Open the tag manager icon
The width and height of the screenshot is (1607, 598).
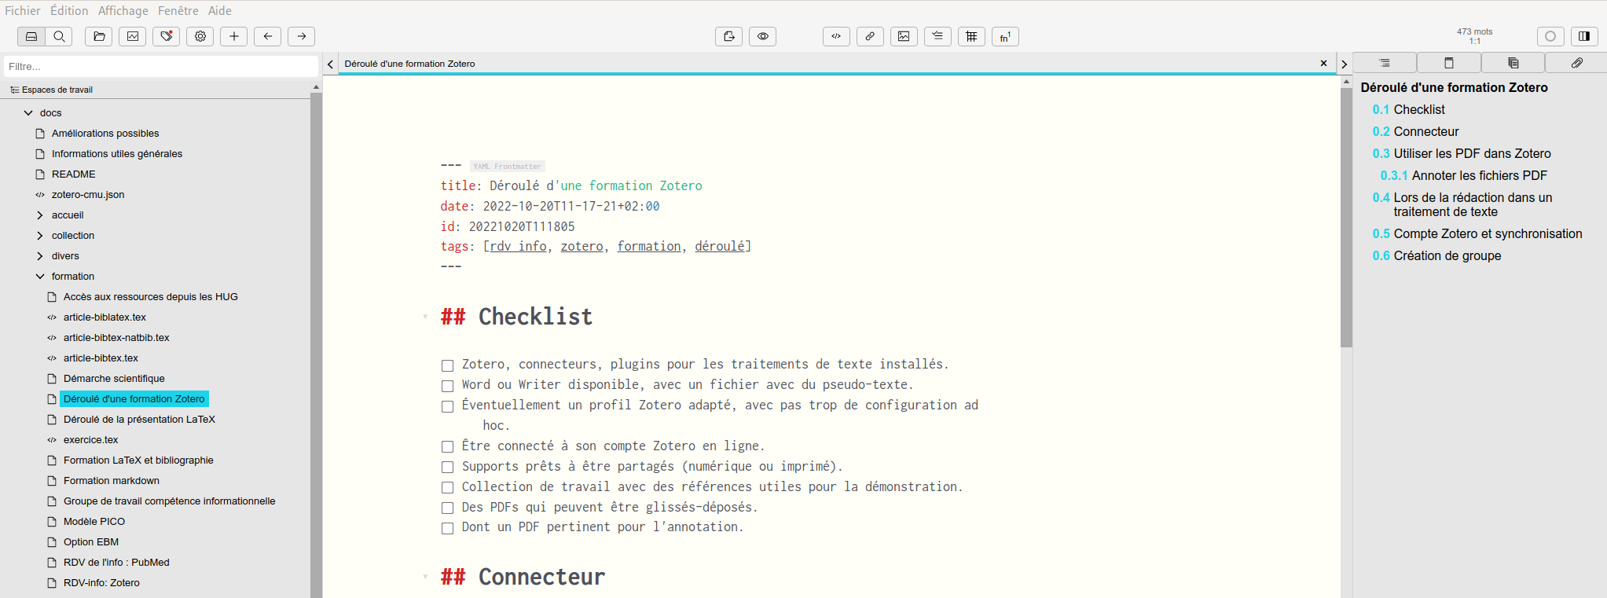click(167, 36)
